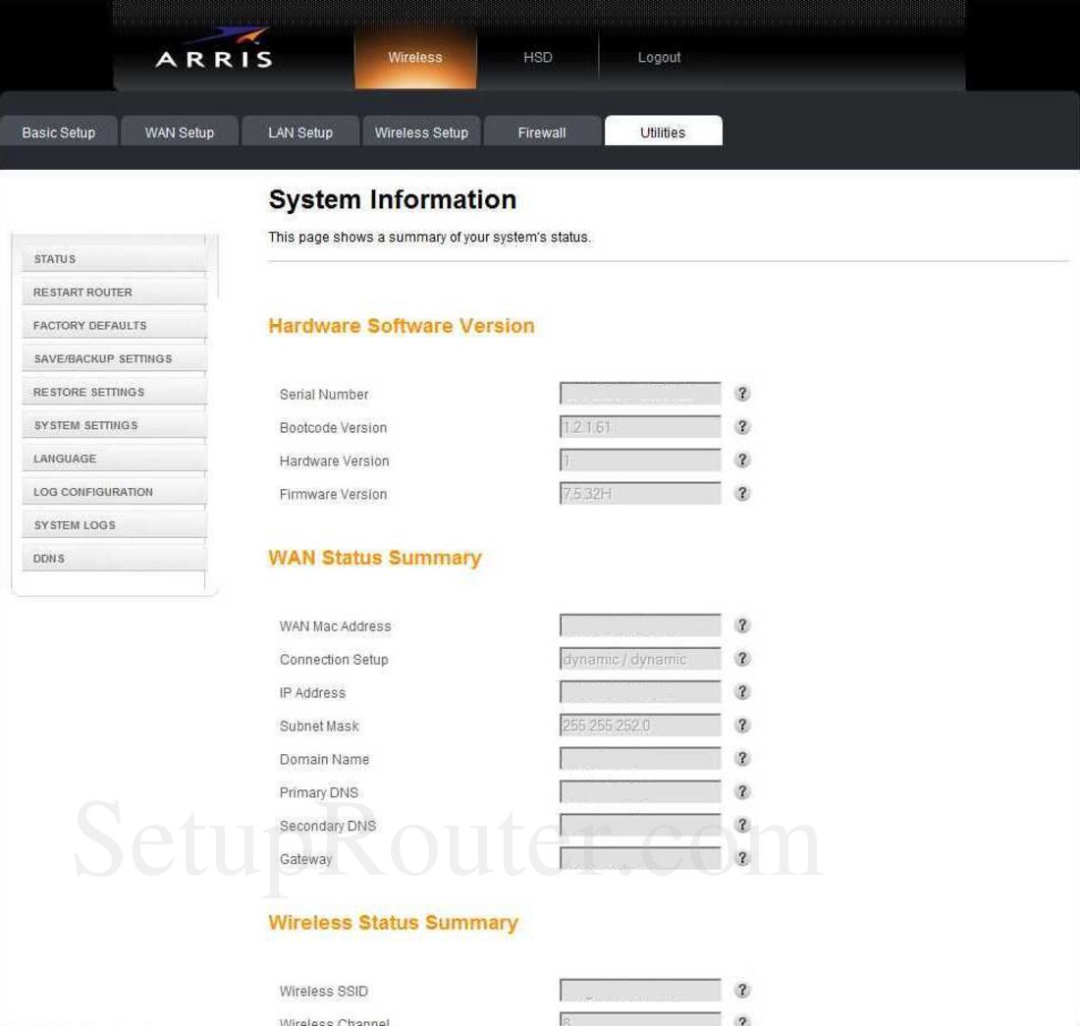Switch to the WAN Setup tab
Viewport: 1080px width, 1026px height.
click(x=179, y=132)
